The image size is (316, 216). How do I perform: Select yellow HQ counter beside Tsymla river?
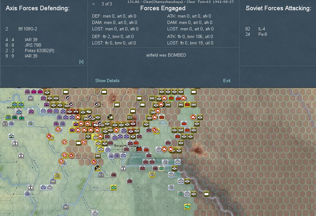coord(57,176)
